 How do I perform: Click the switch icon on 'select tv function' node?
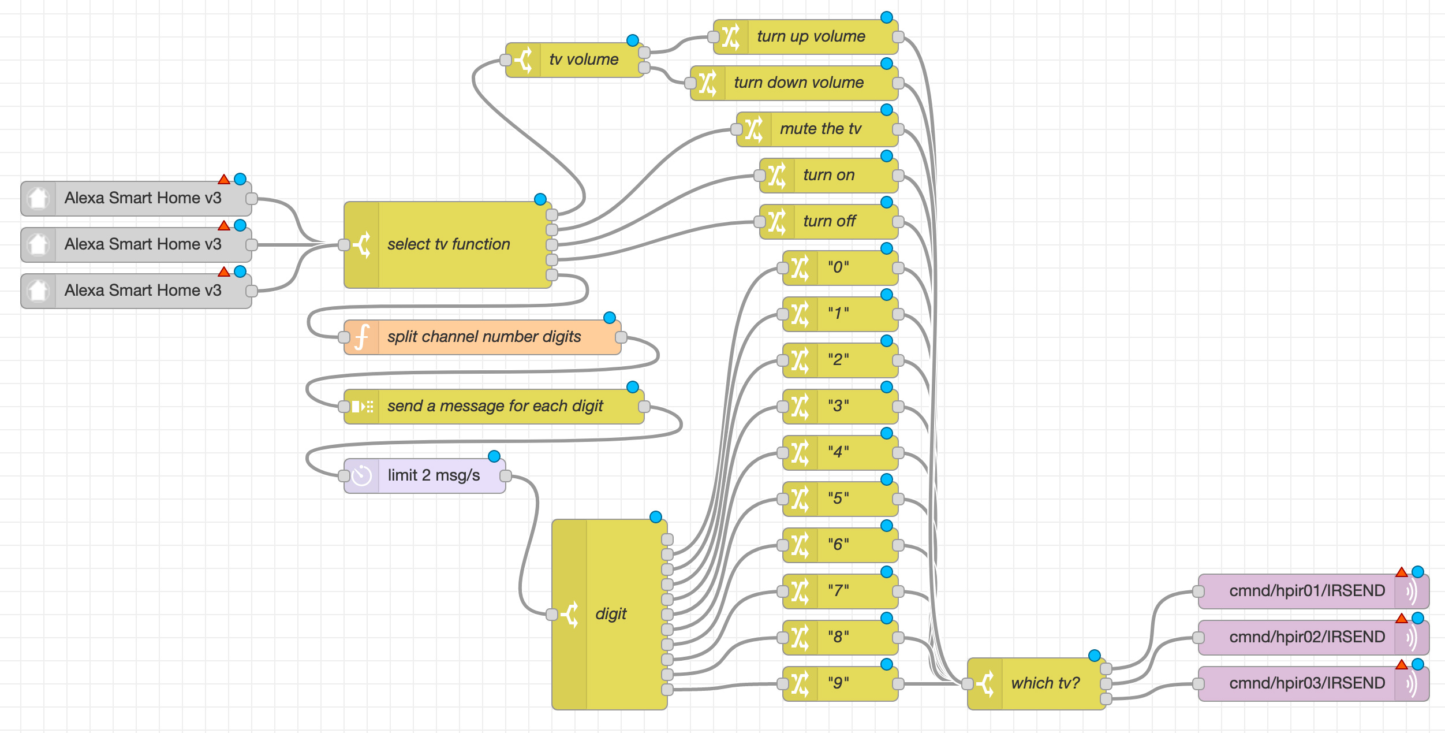(362, 245)
